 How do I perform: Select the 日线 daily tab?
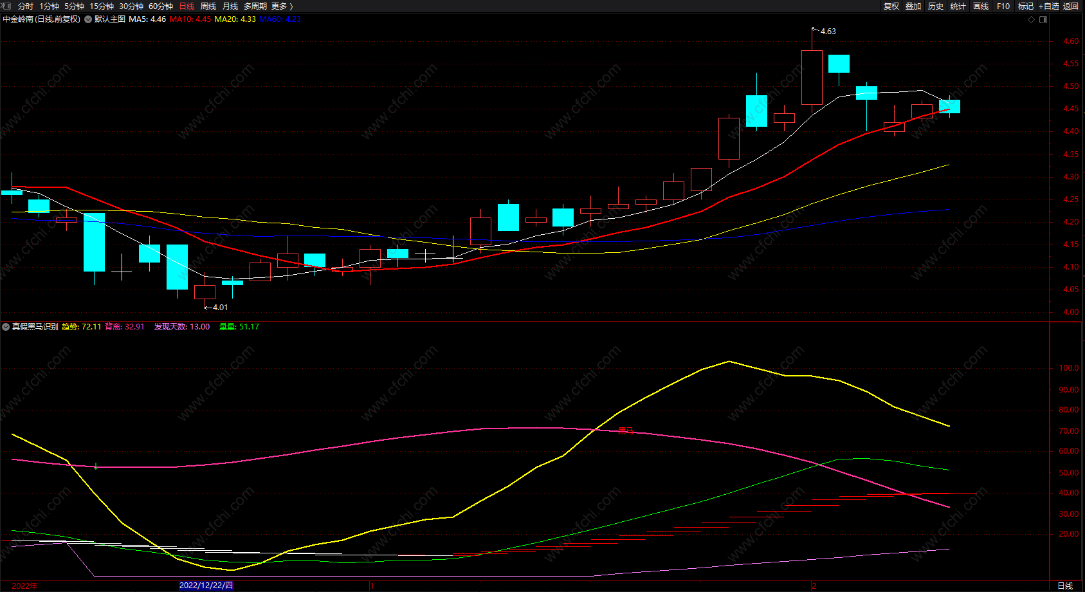pyautogui.click(x=187, y=6)
